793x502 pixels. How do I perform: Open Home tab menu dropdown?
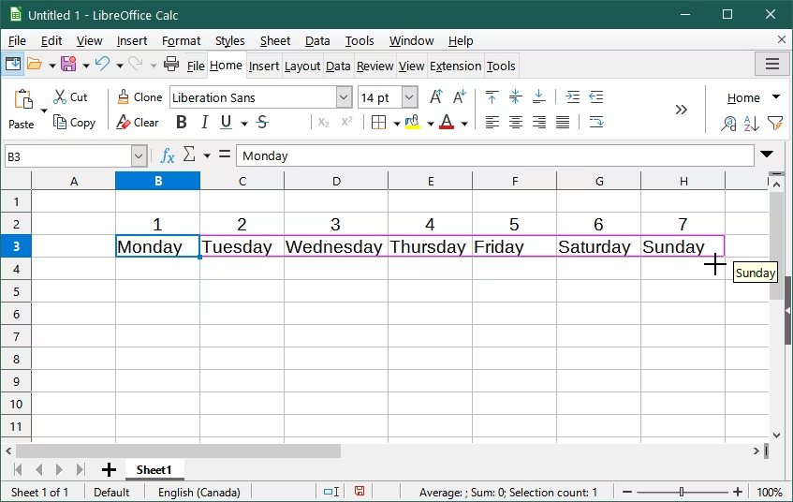[x=776, y=96]
